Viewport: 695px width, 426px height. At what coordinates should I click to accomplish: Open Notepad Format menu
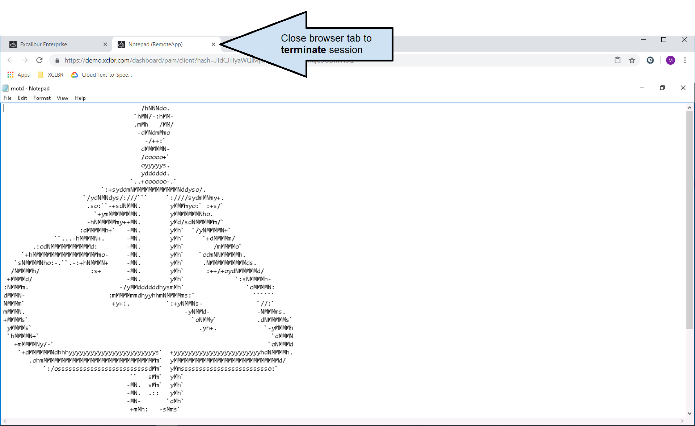(42, 98)
